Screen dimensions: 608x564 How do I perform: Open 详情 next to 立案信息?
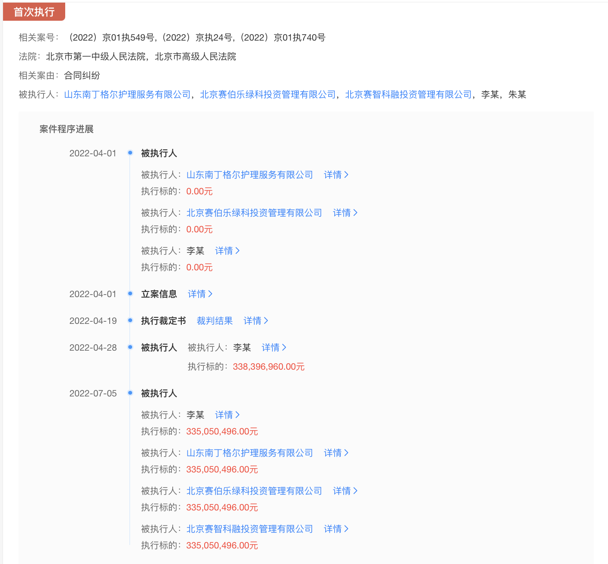200,294
